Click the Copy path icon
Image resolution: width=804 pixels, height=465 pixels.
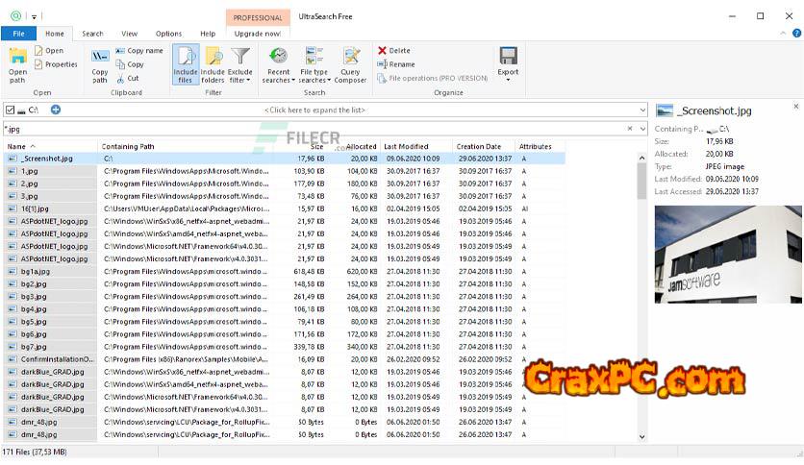(x=100, y=61)
